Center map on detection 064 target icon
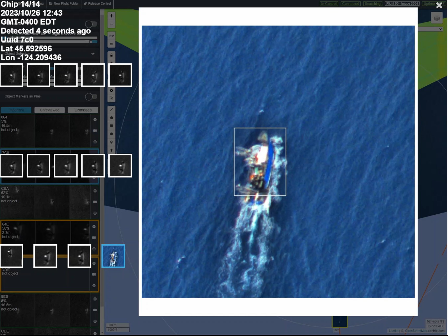448x336 pixels. [x=95, y=142]
